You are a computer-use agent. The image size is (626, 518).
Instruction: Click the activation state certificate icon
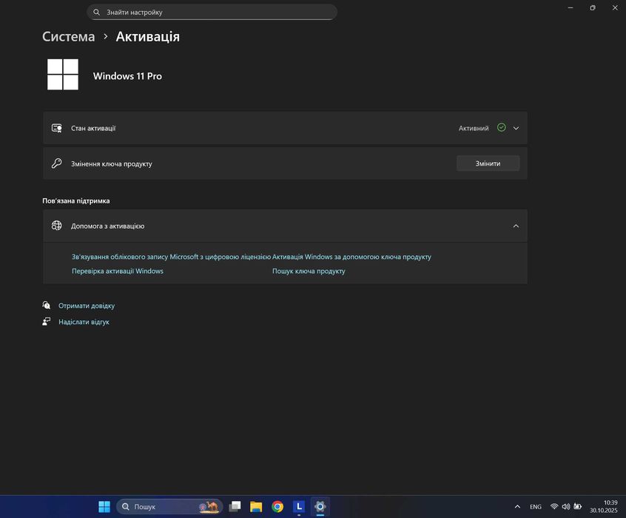pyautogui.click(x=57, y=128)
